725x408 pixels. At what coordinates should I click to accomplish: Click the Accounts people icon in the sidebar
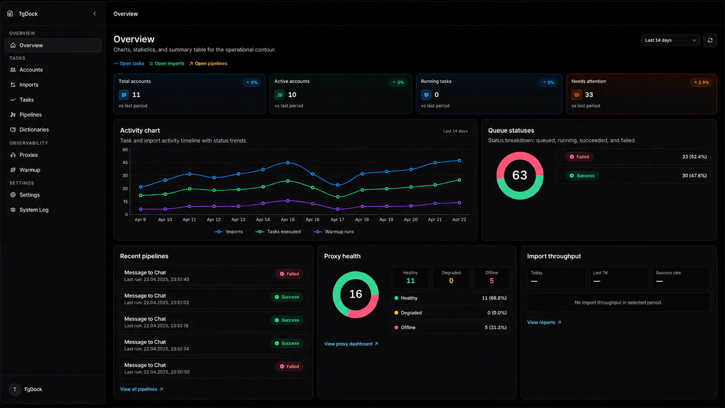[13, 70]
